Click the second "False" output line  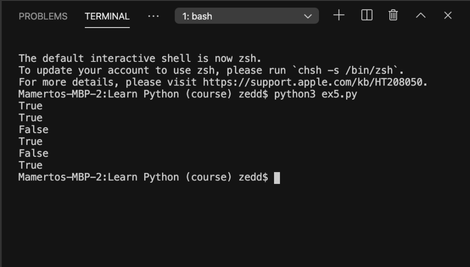pyautogui.click(x=34, y=153)
